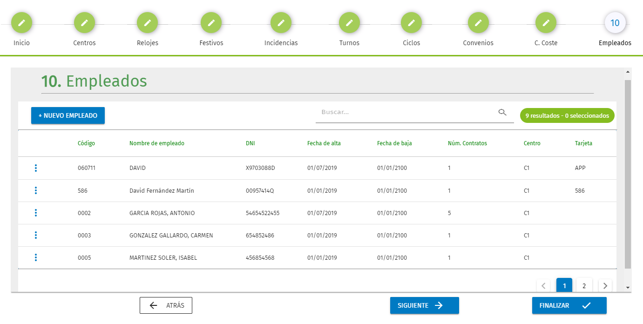Open options menu for GARCIA ROJAS, ANTONIO
The image size is (643, 324).
click(x=36, y=213)
